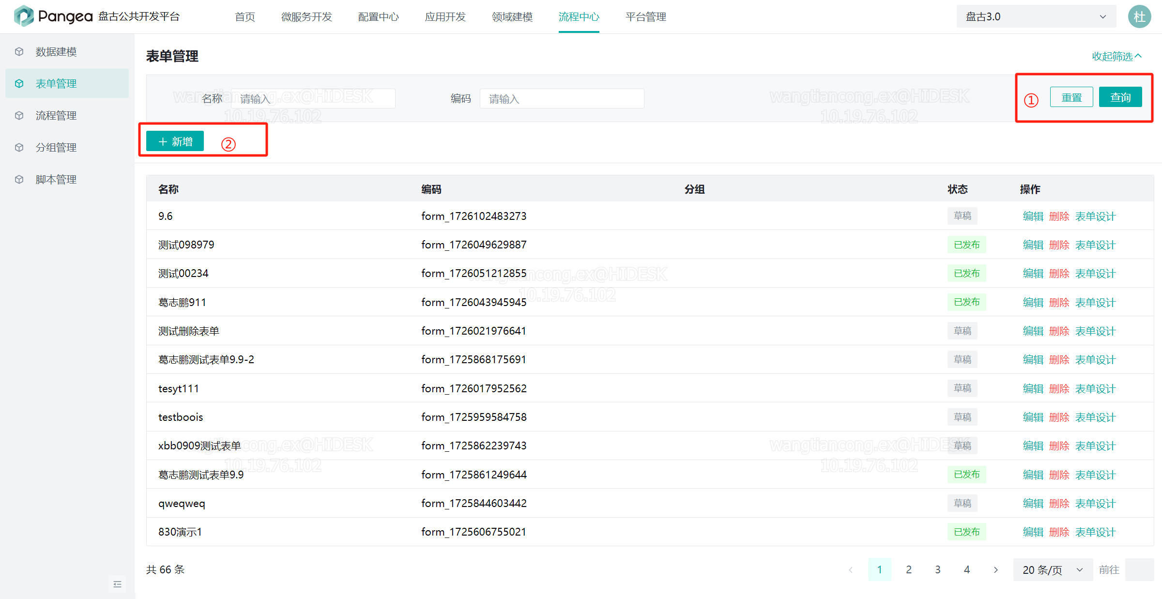The height and width of the screenshot is (599, 1162).
Task: Click 删除 for row 测试098979
Action: tap(1059, 245)
